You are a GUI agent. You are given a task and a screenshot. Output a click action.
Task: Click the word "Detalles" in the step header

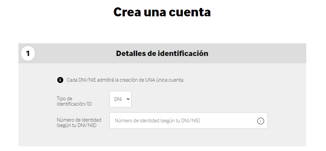tap(131, 53)
